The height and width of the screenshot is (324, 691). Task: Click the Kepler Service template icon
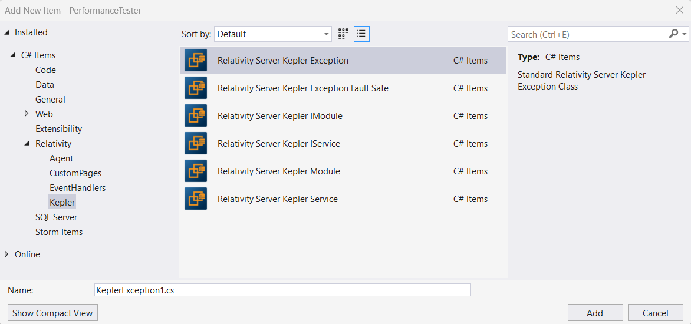[x=196, y=199]
